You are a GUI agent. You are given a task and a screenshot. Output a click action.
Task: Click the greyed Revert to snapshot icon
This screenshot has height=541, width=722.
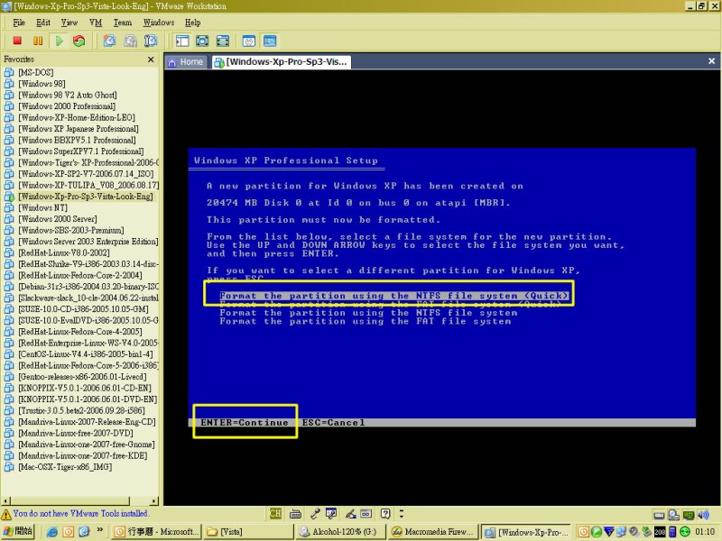click(x=130, y=41)
